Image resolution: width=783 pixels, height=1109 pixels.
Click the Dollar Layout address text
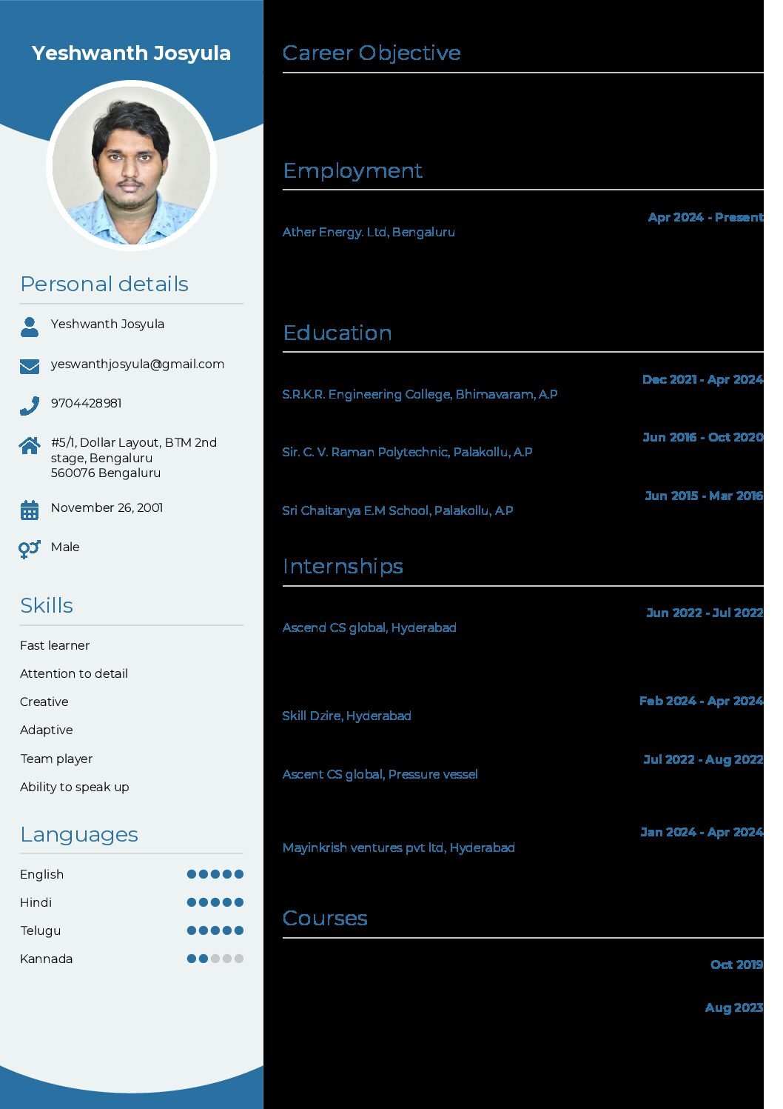[134, 457]
